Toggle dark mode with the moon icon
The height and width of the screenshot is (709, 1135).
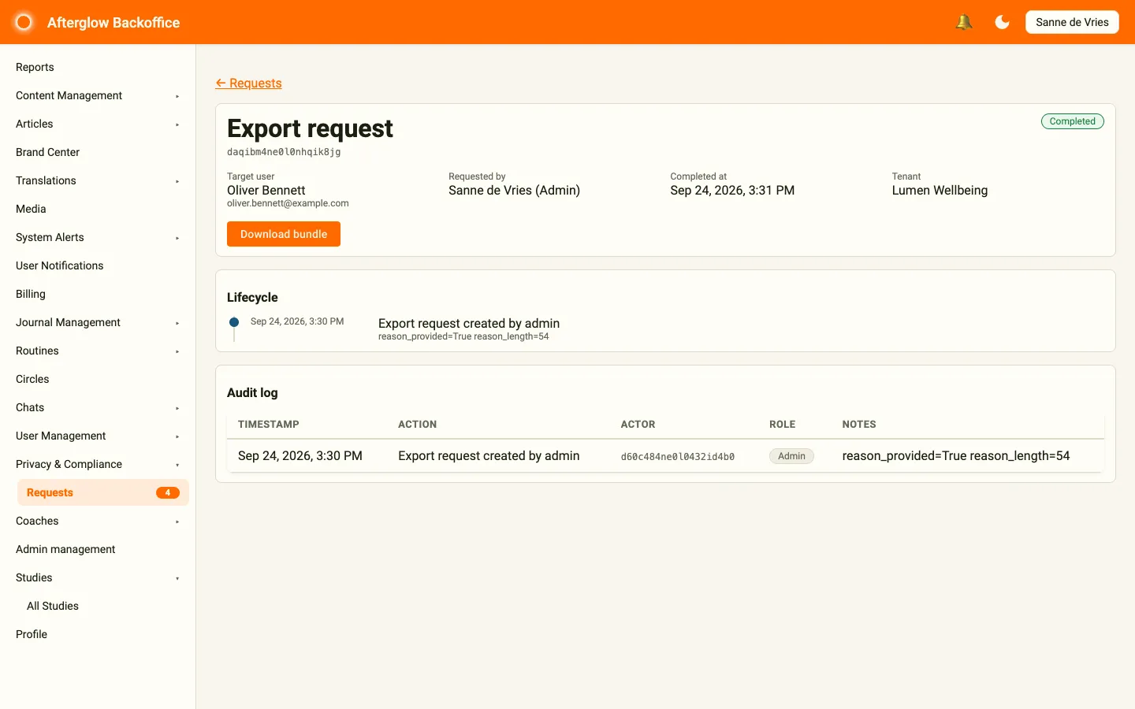(1002, 22)
